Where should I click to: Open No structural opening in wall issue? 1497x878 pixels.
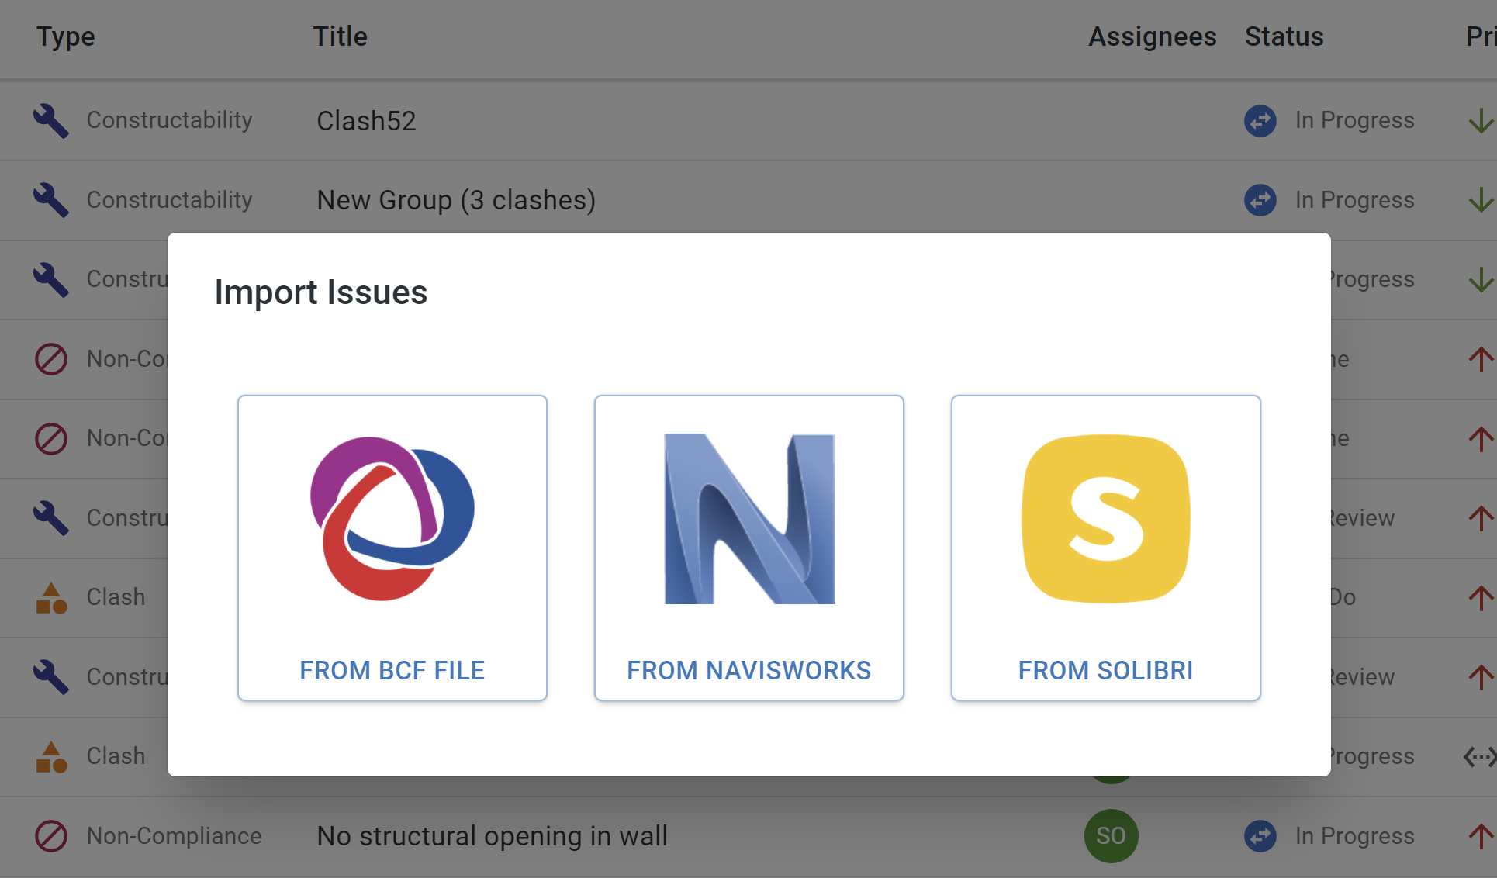(x=493, y=836)
